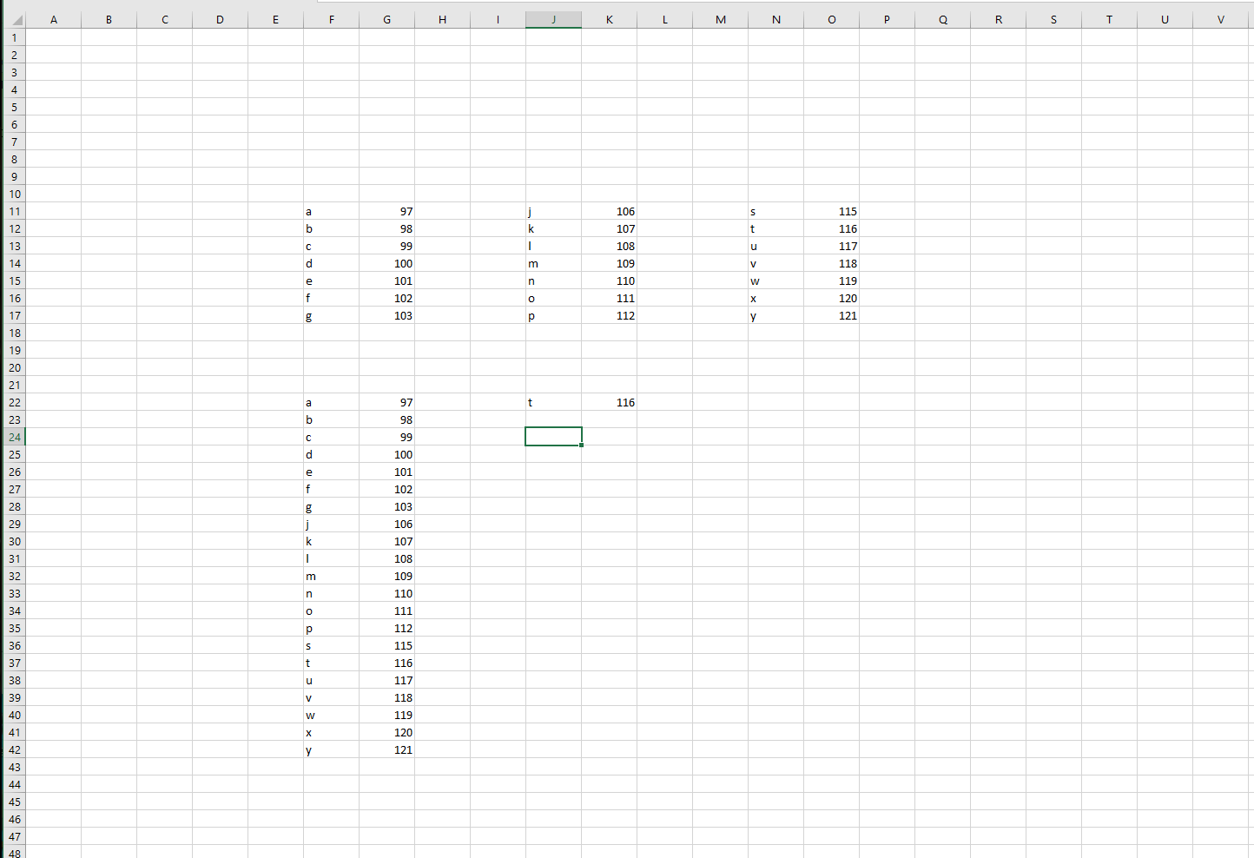
Task: Click cell G25 with value 100
Action: click(387, 454)
